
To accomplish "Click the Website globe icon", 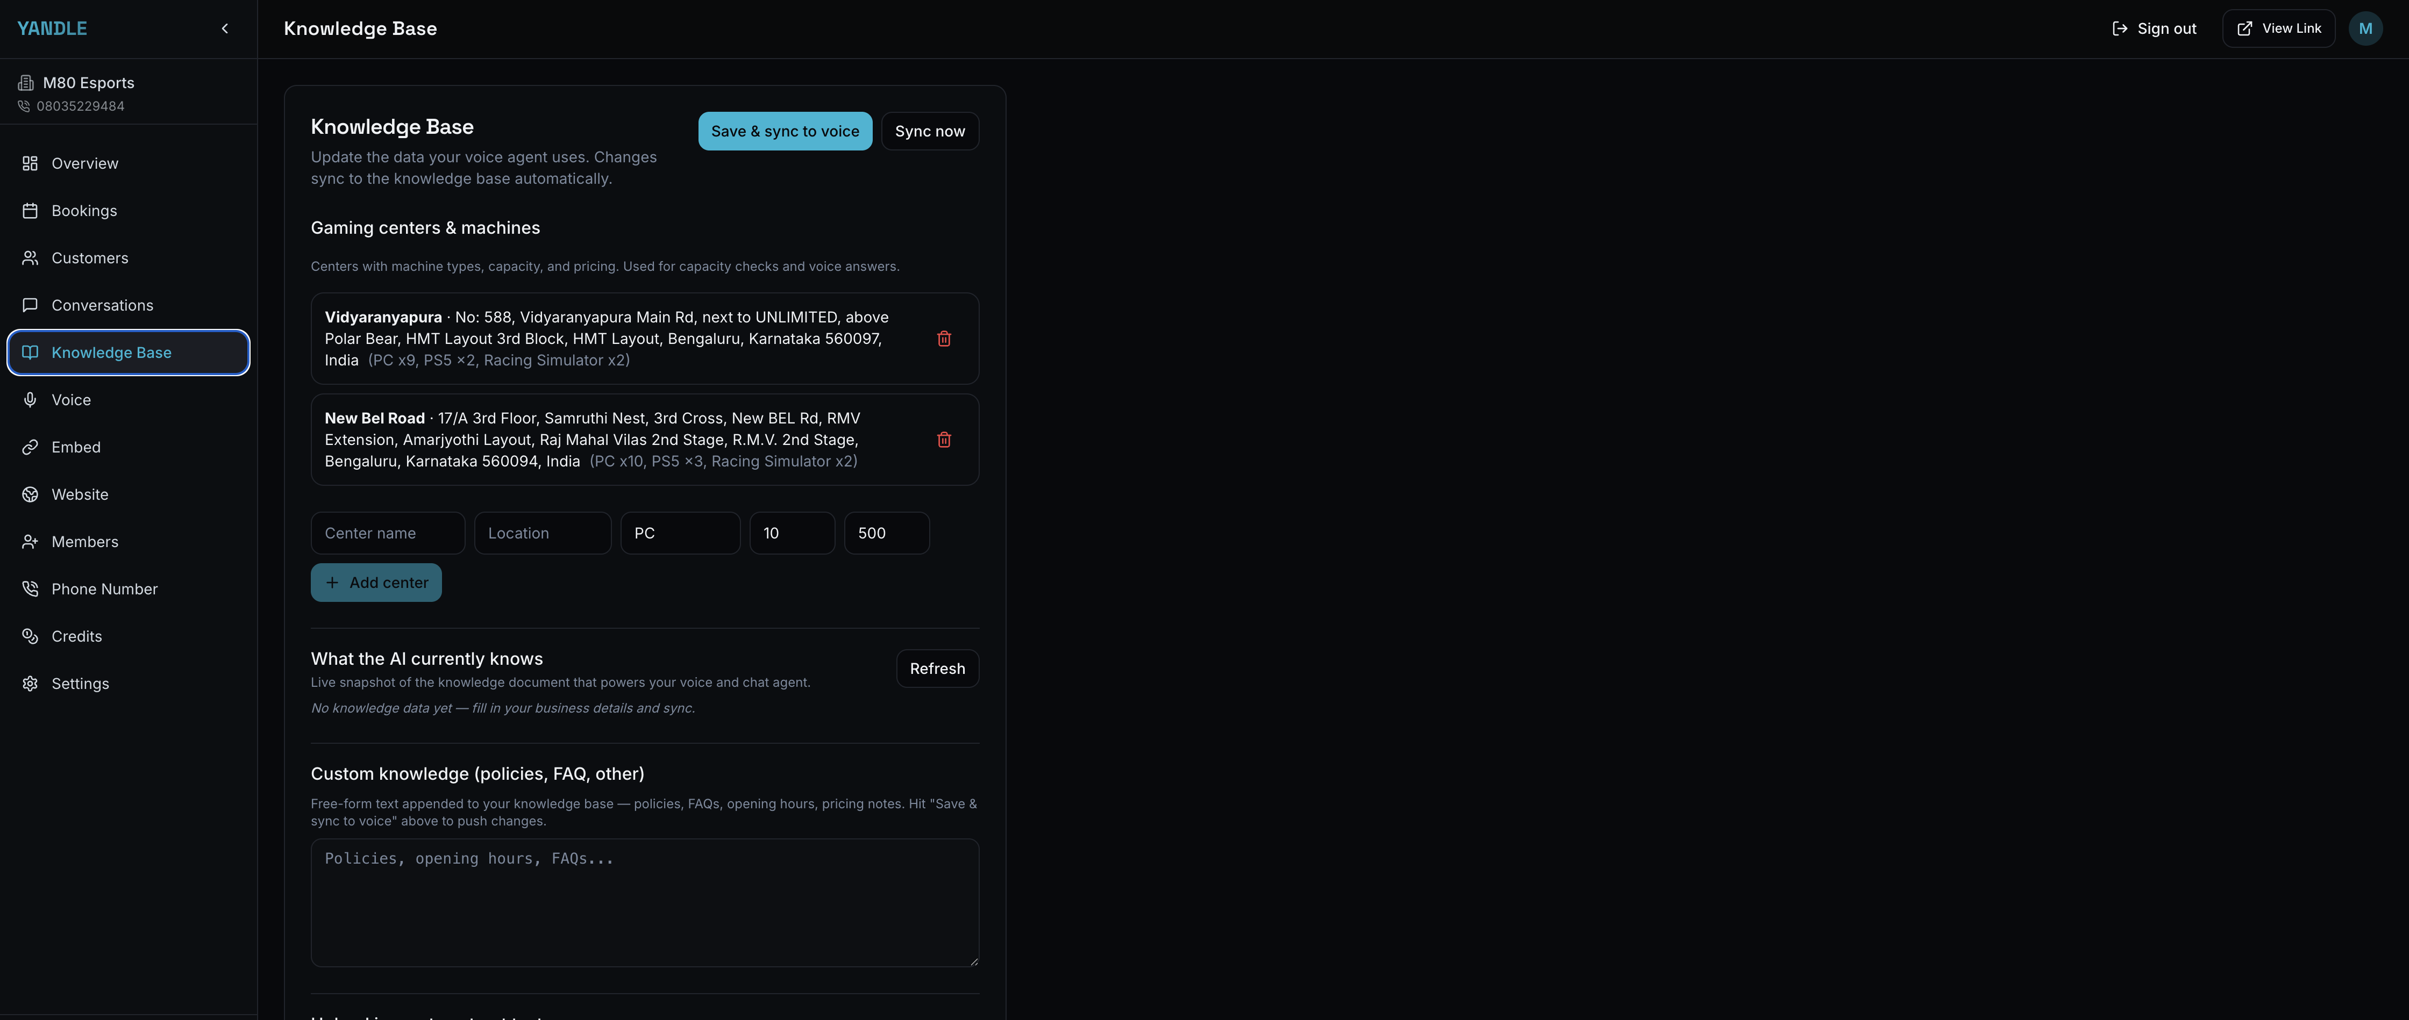I will 30,494.
